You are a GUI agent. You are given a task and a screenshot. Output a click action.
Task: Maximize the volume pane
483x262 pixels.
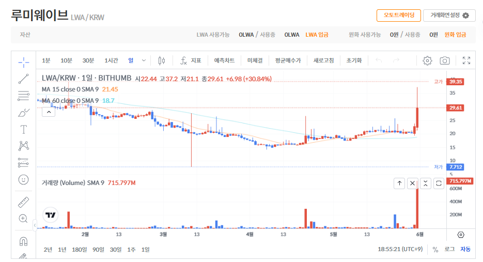tap(439, 183)
